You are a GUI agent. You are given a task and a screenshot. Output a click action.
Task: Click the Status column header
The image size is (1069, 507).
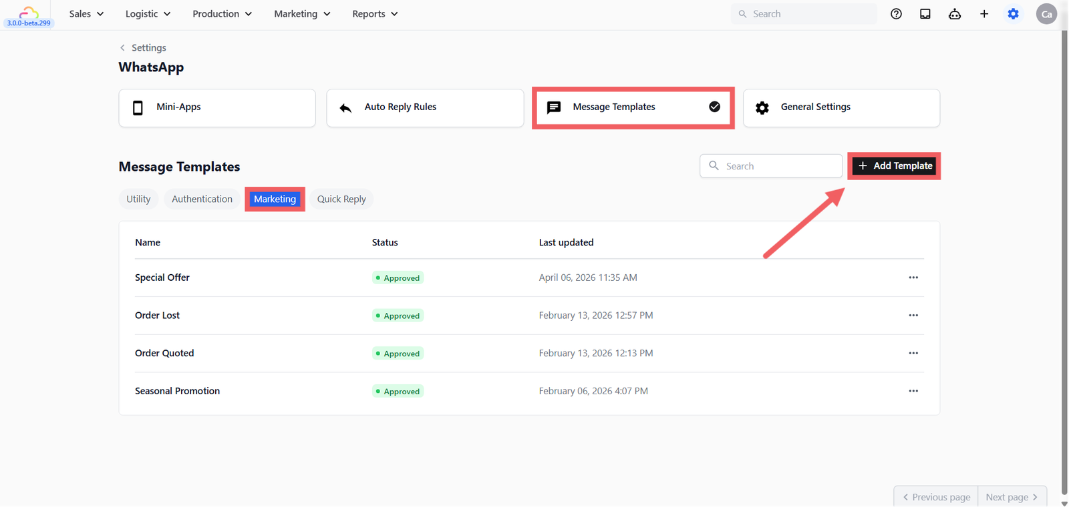click(385, 242)
